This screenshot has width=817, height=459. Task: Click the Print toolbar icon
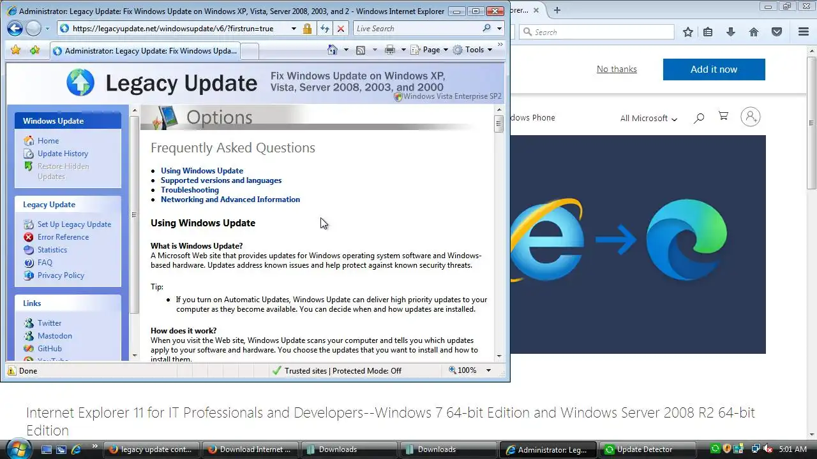coord(390,50)
